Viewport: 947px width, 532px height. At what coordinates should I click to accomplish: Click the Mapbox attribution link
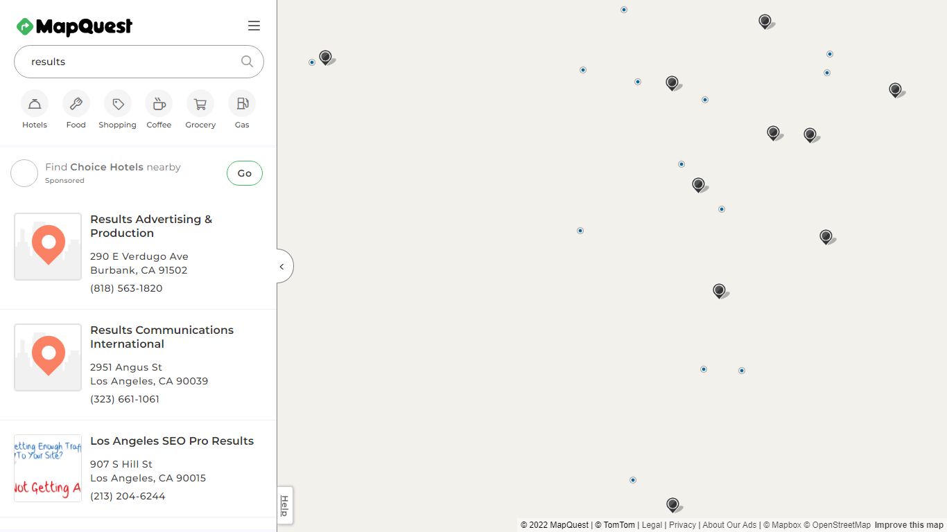point(782,525)
